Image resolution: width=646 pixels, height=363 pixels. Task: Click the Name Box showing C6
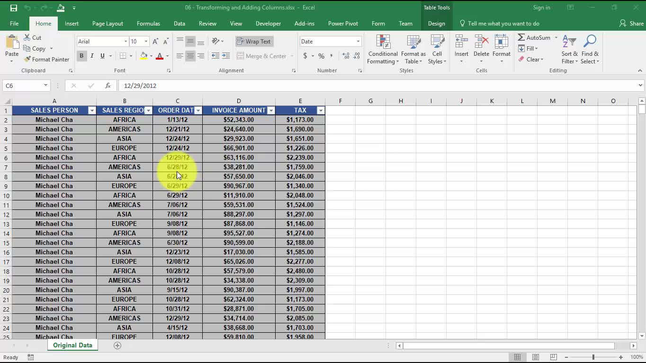tap(22, 86)
